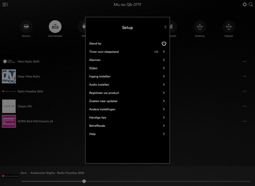Viewport: 255px width, 186px height.
Task: Open Ingang instellen menu entry
Action: pyautogui.click(x=100, y=76)
